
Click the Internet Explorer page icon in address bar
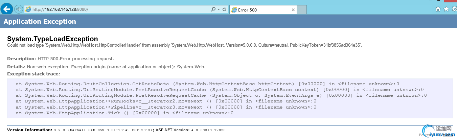(x=28, y=9)
